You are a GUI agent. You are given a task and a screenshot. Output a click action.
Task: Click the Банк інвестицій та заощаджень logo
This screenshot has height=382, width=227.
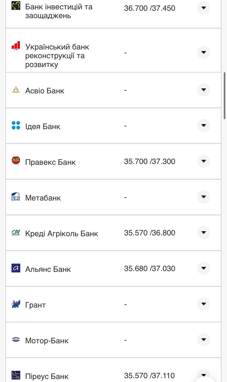click(x=16, y=6)
